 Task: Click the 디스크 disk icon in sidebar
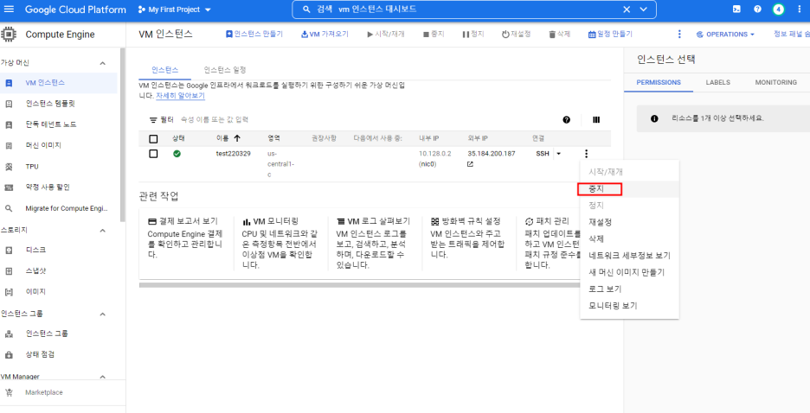pyautogui.click(x=9, y=250)
